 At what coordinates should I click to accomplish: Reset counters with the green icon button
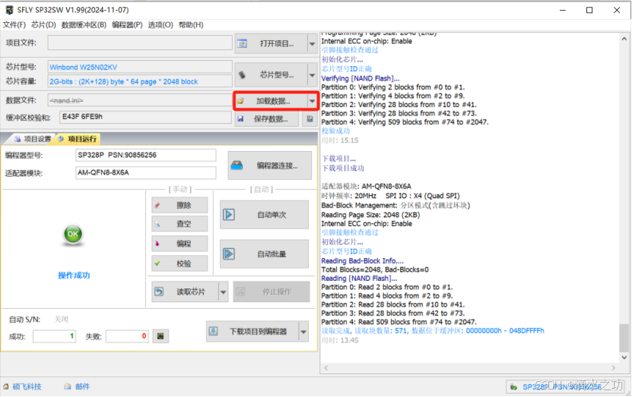click(x=160, y=336)
